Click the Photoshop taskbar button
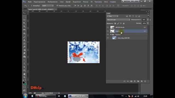This screenshot has height=98, width=175. pos(78,96)
